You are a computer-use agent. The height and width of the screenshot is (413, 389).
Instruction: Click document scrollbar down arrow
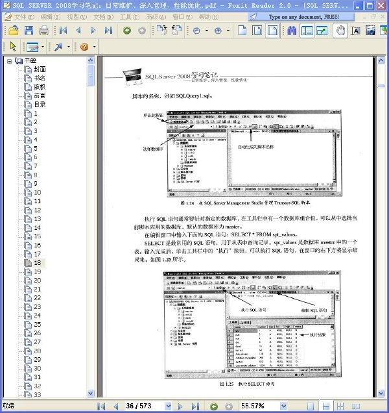(381, 394)
